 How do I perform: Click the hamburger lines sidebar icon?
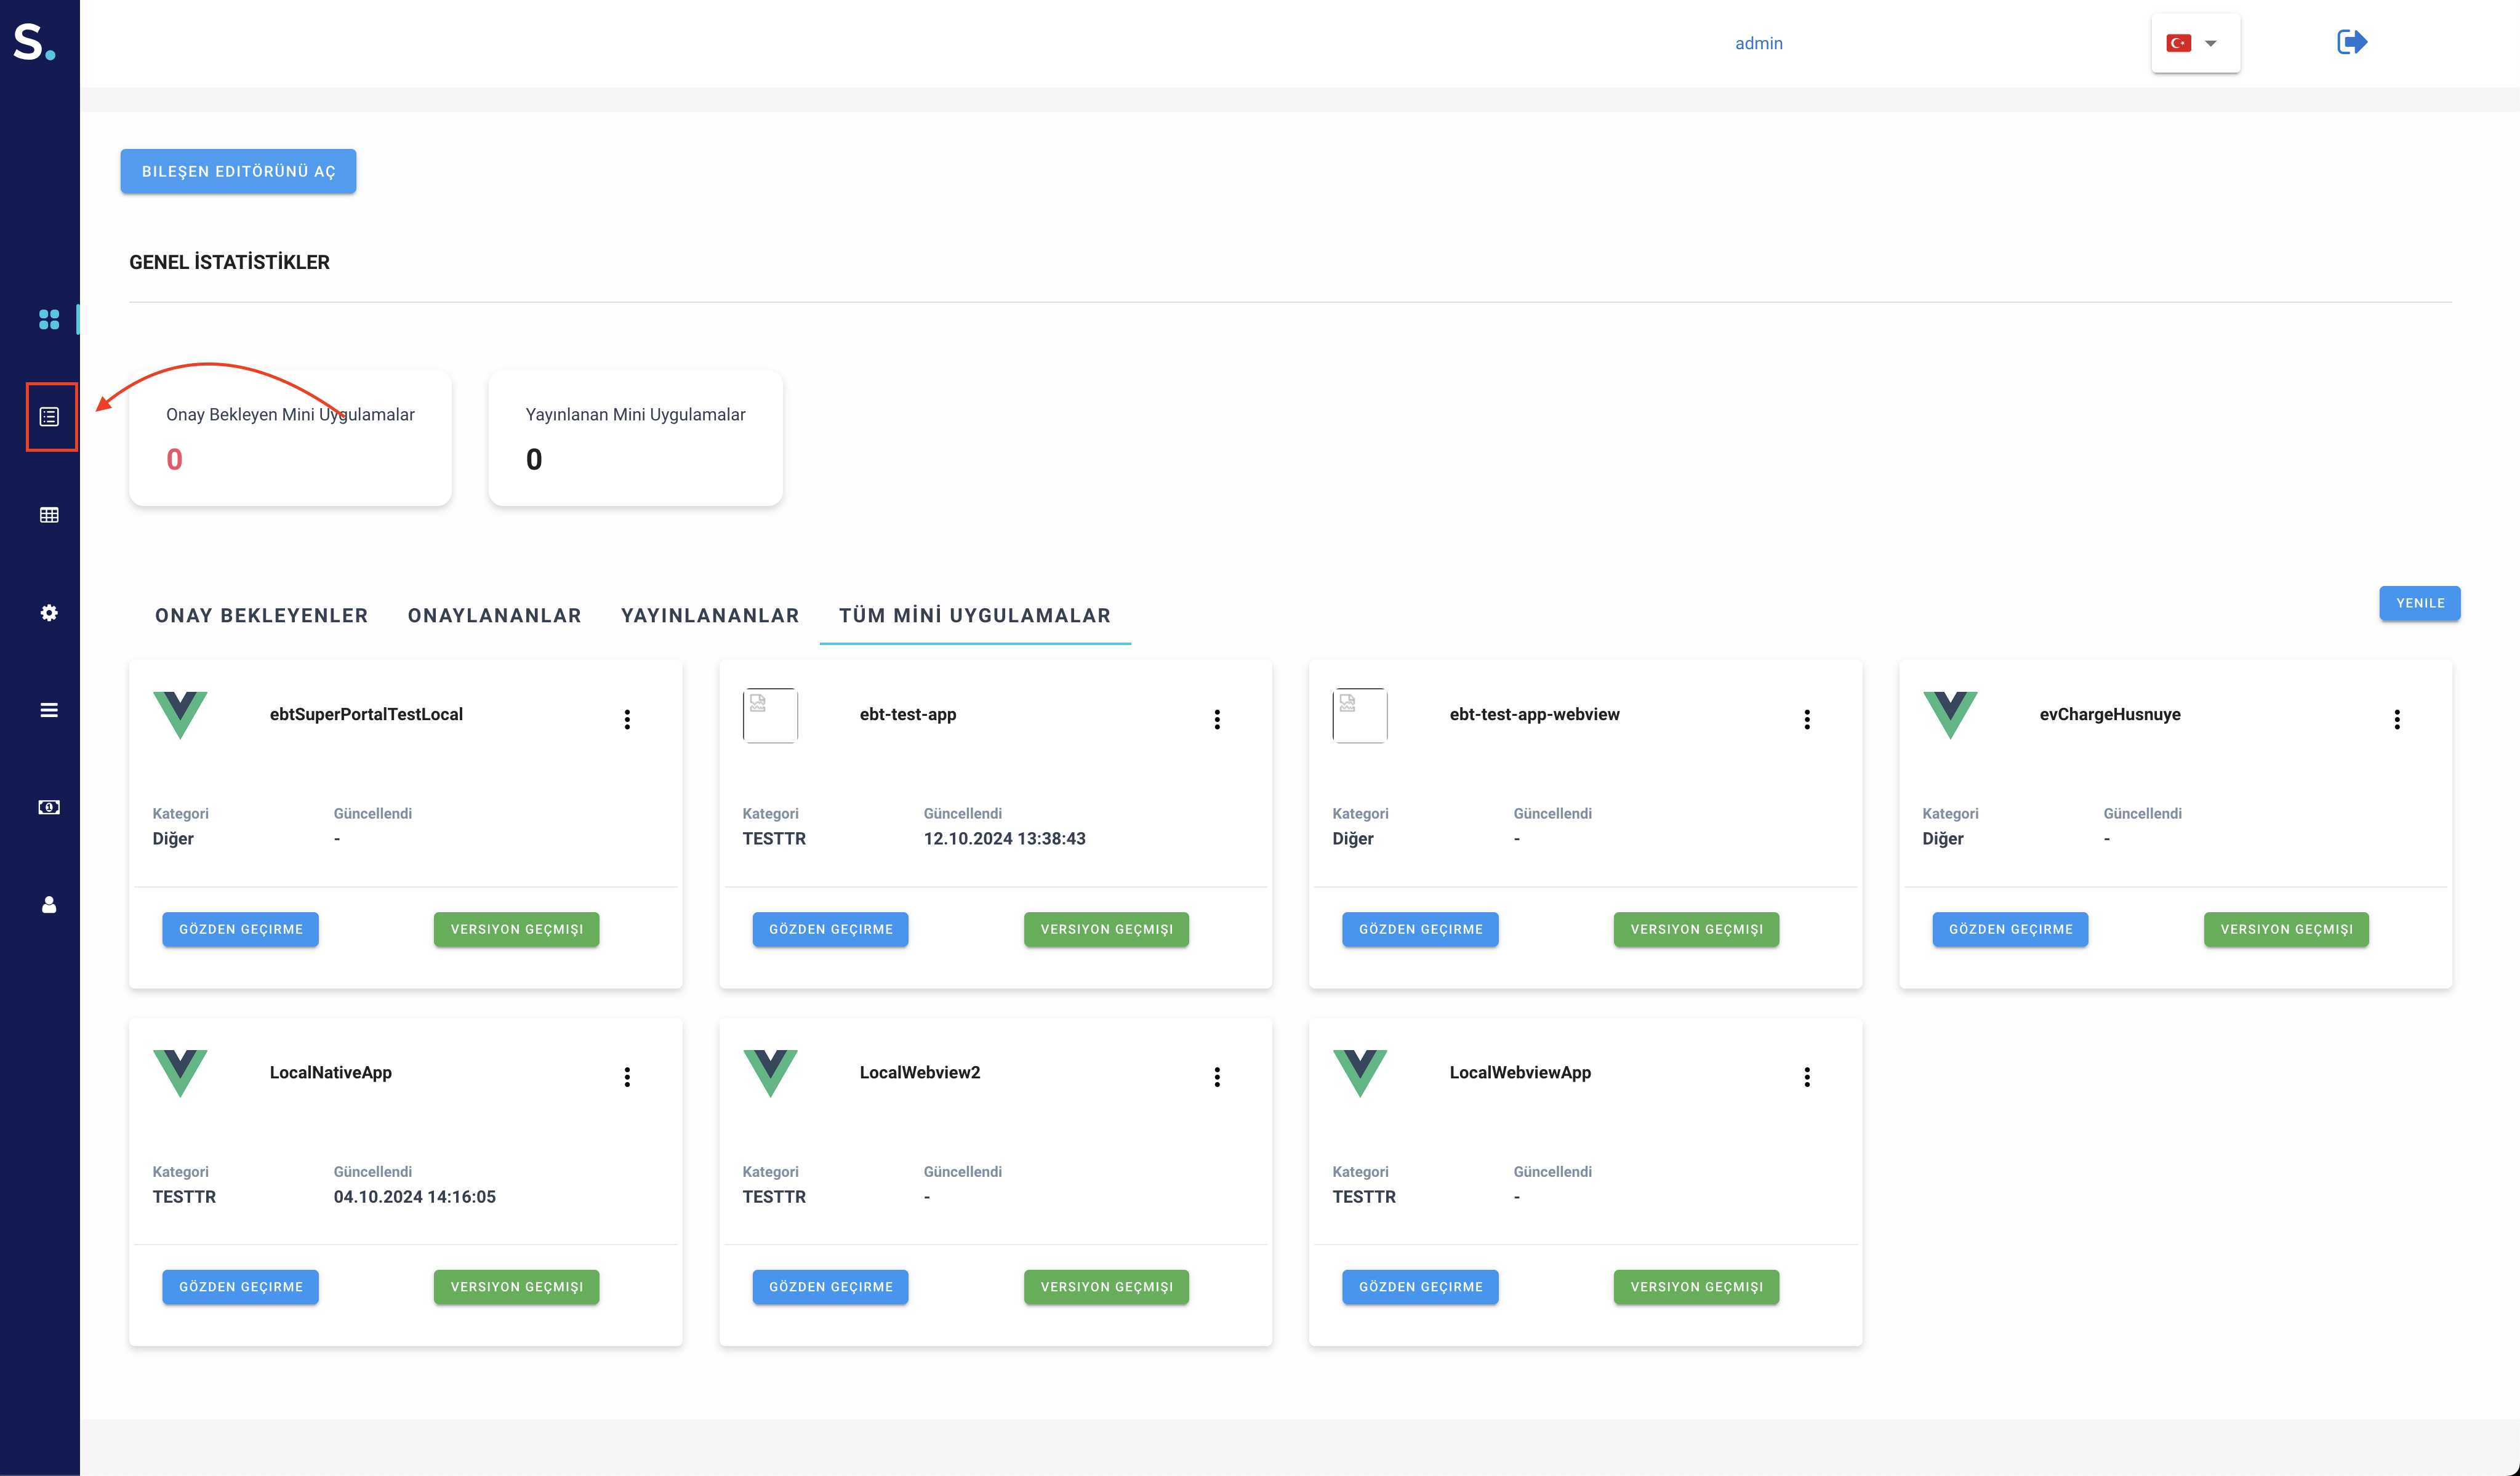click(x=48, y=710)
